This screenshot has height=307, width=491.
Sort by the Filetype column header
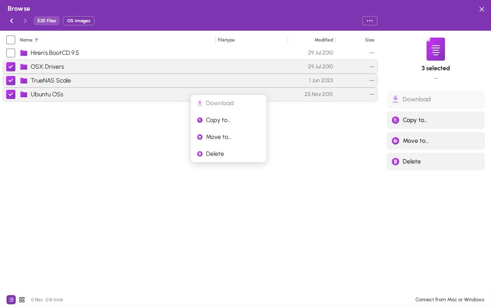click(x=226, y=40)
